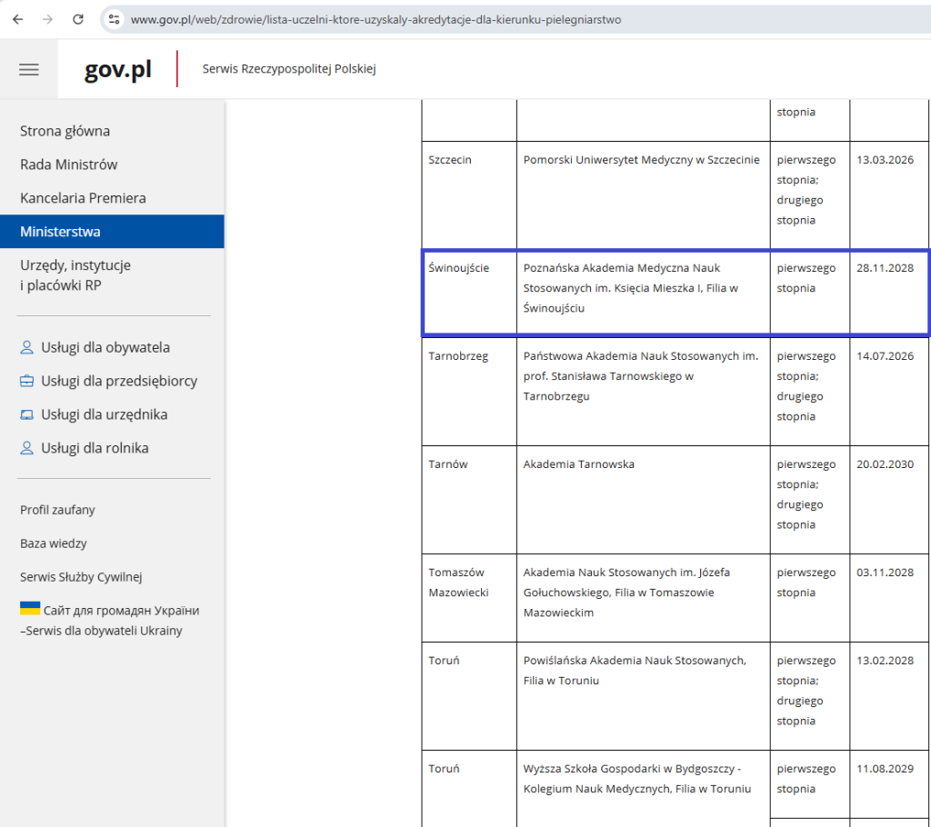Open Profil zaufany link
Viewport: 931px width, 827px height.
click(57, 510)
